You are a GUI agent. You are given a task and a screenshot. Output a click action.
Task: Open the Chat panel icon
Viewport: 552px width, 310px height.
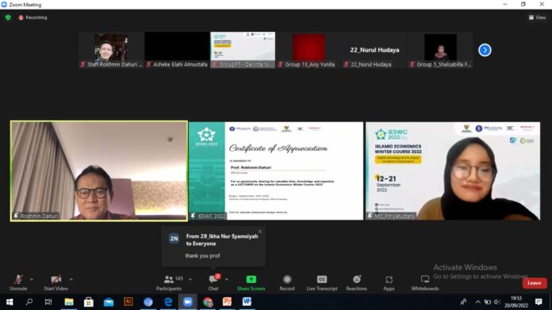(x=213, y=280)
